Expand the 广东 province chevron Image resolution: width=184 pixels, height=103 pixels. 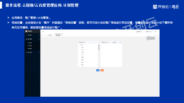pos(97,55)
